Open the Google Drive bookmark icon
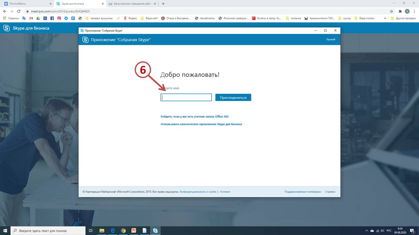Image resolution: width=419 pixels, height=235 pixels. (x=38, y=18)
